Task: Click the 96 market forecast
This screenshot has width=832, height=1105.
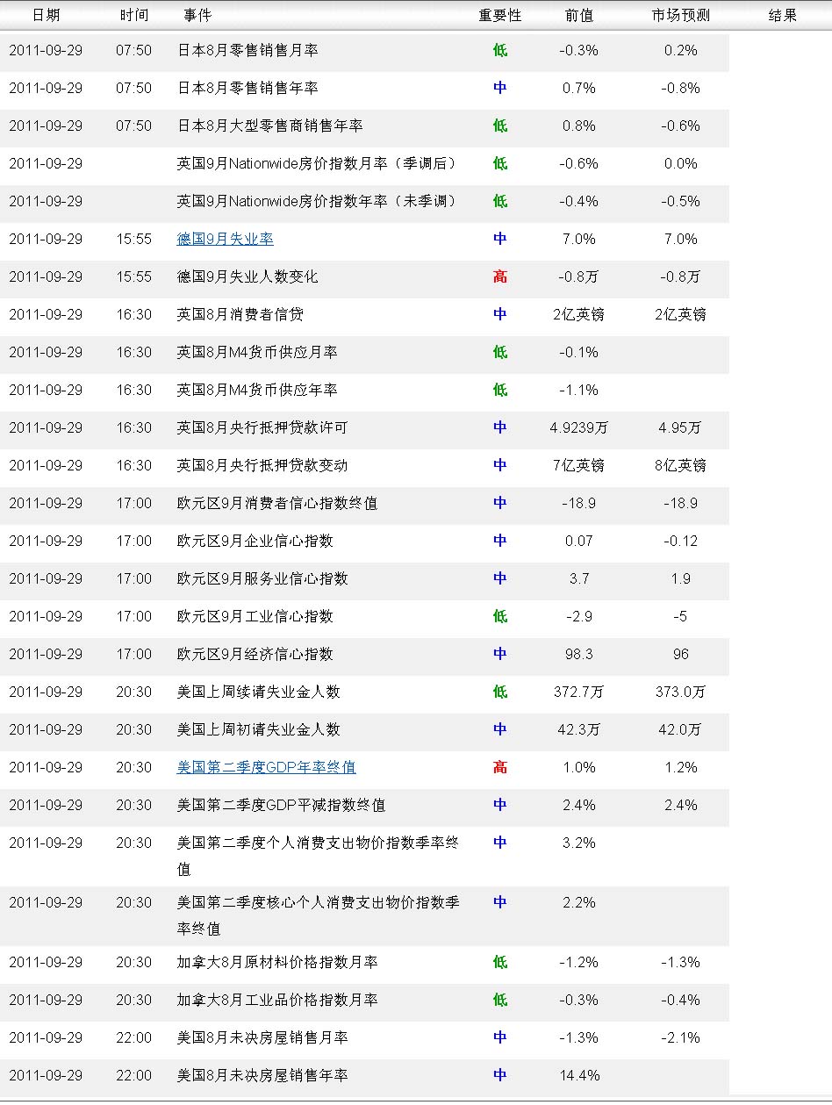Action: (x=681, y=654)
